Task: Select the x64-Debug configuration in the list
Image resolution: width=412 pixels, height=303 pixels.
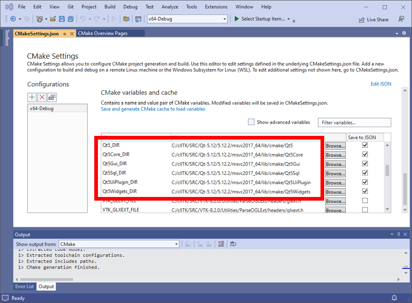Action: tap(57, 108)
